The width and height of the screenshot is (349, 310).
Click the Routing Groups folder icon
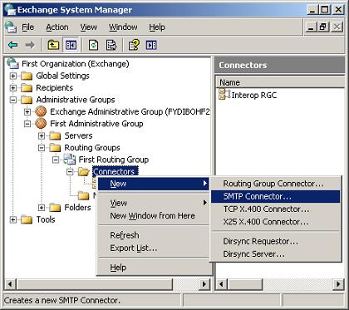[55, 148]
